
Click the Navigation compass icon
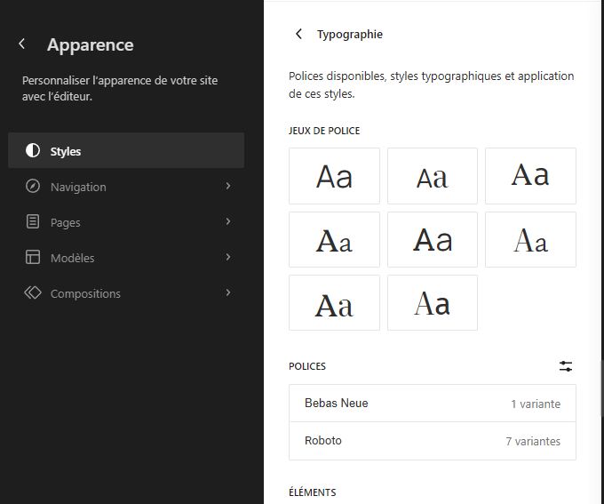coord(33,187)
